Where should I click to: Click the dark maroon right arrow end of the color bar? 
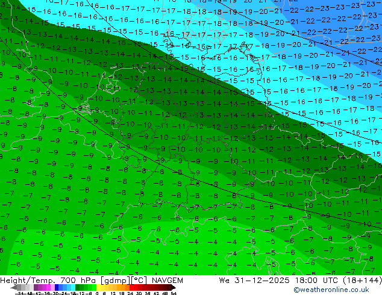(x=173, y=287)
